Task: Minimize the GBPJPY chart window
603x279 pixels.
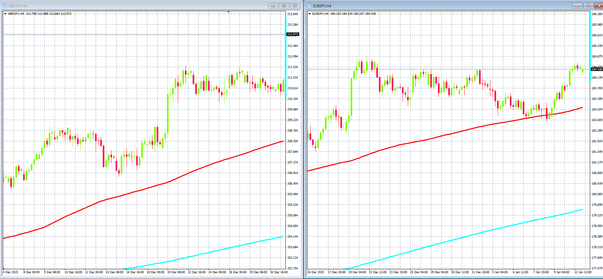Action: (x=273, y=6)
